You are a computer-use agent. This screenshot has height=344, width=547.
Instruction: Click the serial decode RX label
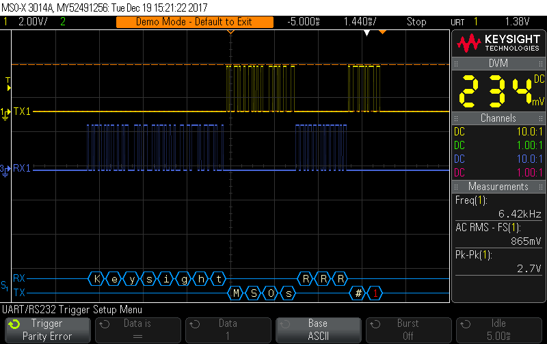(x=19, y=278)
